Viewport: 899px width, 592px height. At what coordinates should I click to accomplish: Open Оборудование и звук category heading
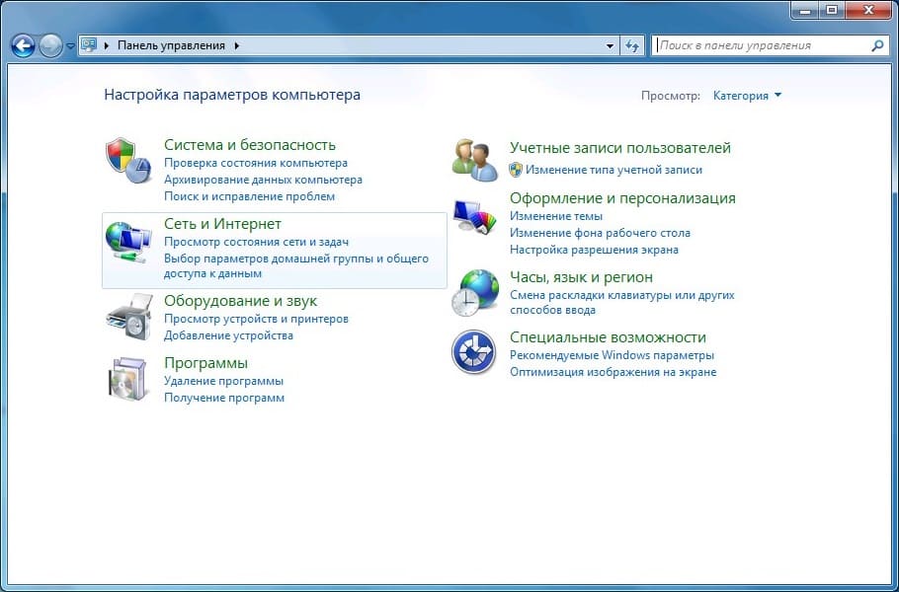coord(240,301)
